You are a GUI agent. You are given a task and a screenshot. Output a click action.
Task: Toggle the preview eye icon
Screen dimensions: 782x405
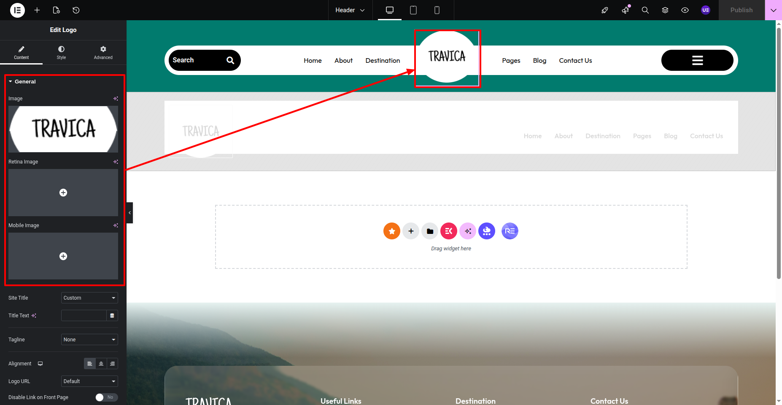pos(685,10)
